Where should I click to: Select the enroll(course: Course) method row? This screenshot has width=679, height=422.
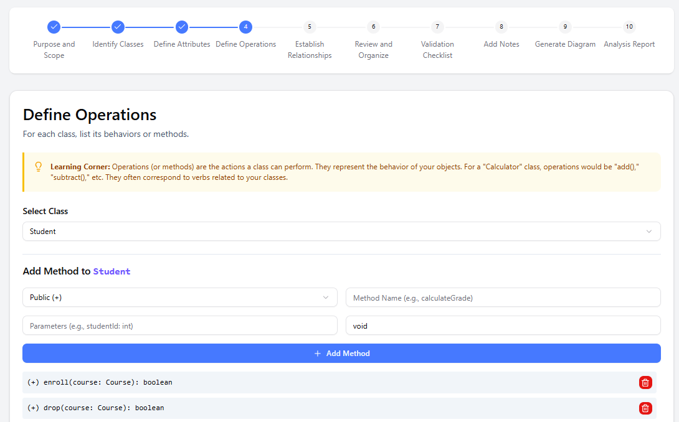311,382
